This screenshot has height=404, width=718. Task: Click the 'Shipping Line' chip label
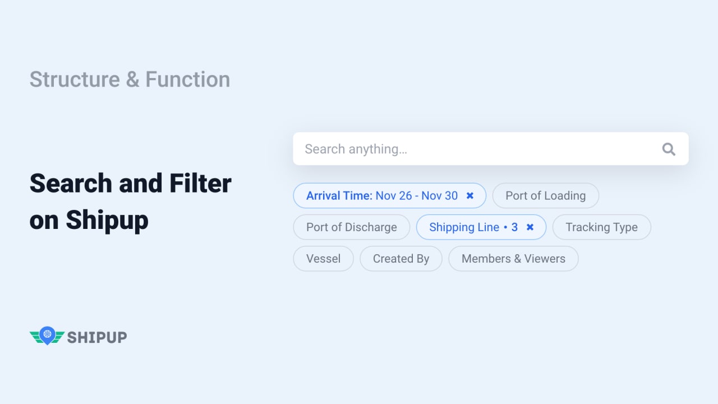(464, 227)
